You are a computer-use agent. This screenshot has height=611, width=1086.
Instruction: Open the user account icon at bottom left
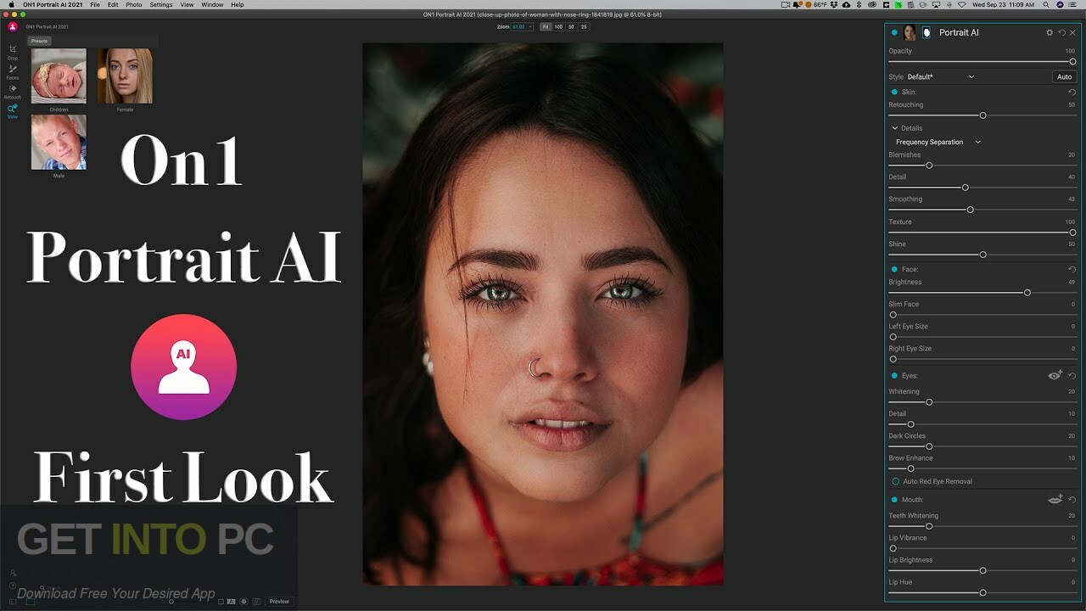click(x=13, y=573)
